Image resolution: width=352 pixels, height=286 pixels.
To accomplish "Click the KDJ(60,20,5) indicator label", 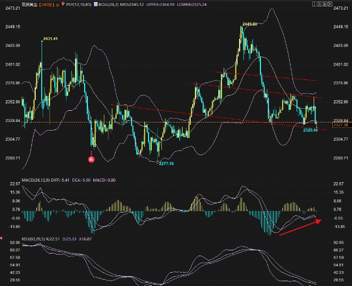I will click(33, 239).
